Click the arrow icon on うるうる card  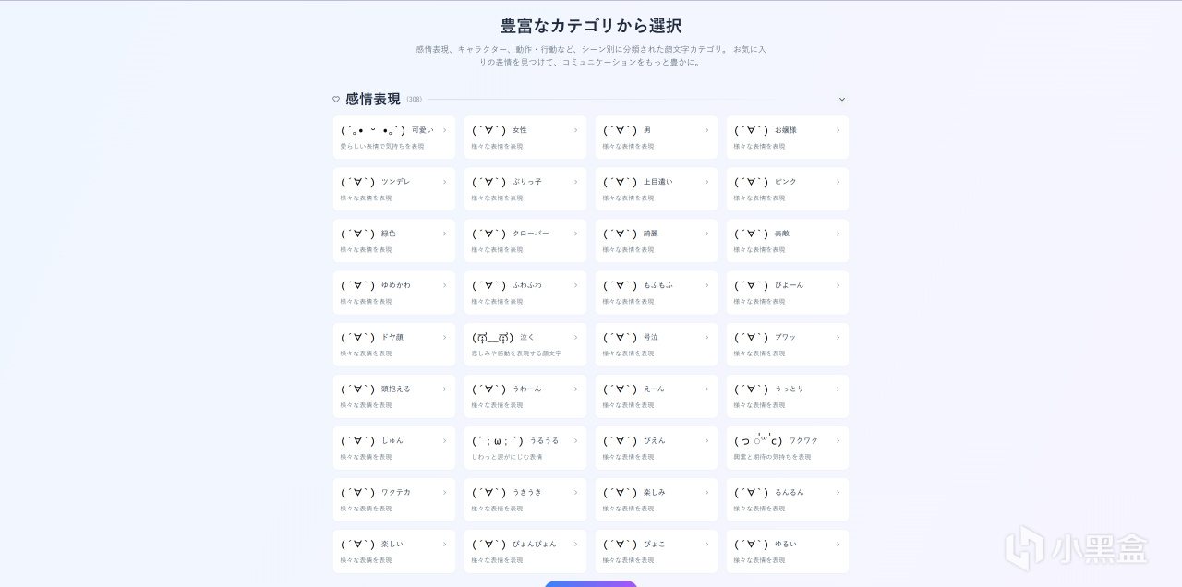click(575, 440)
